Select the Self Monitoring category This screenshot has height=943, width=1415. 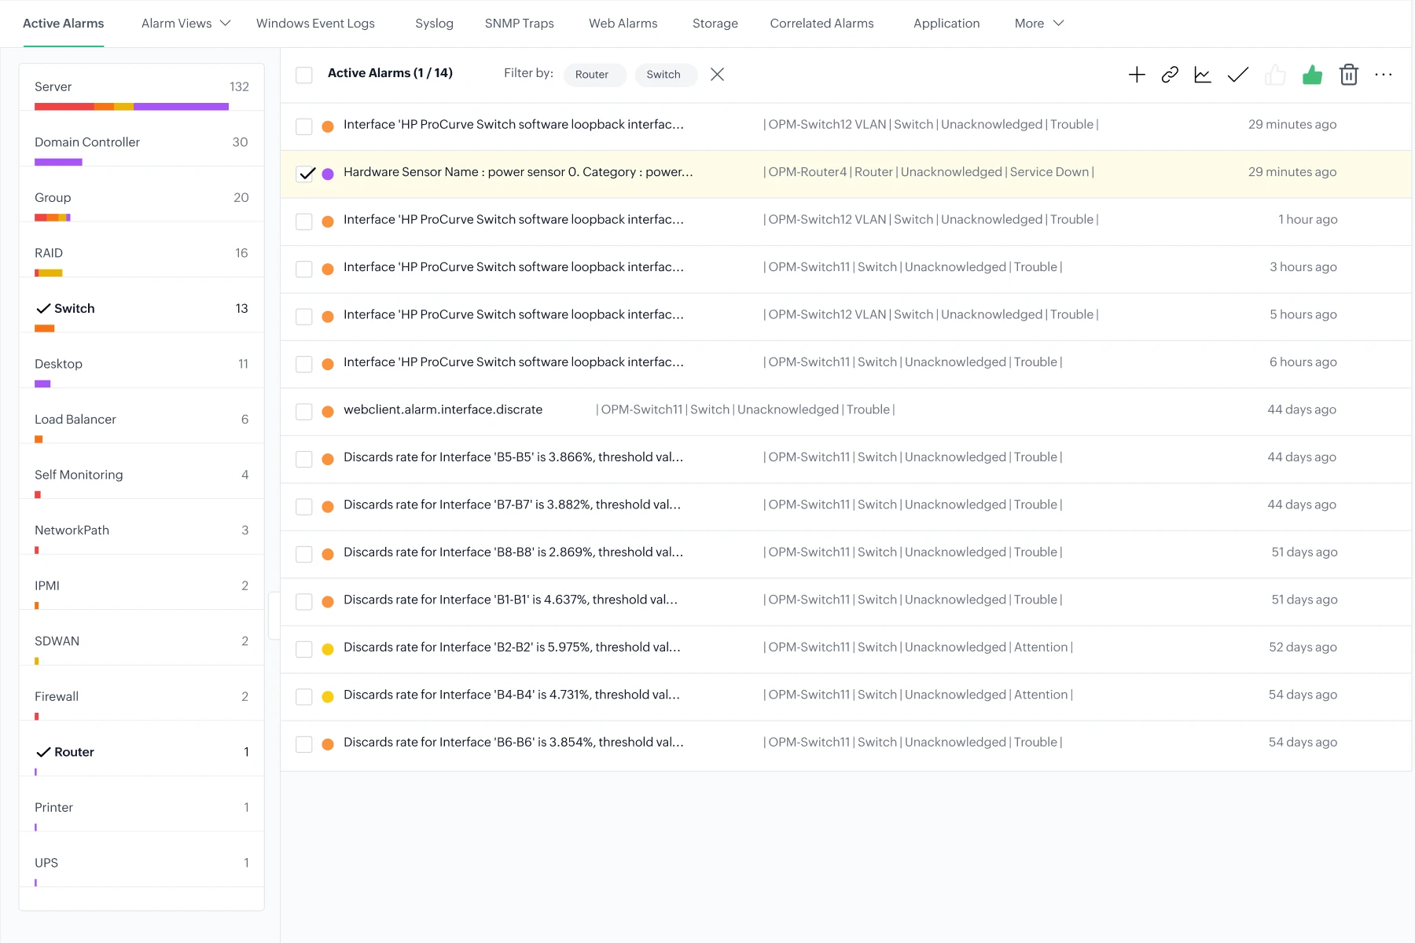141,475
